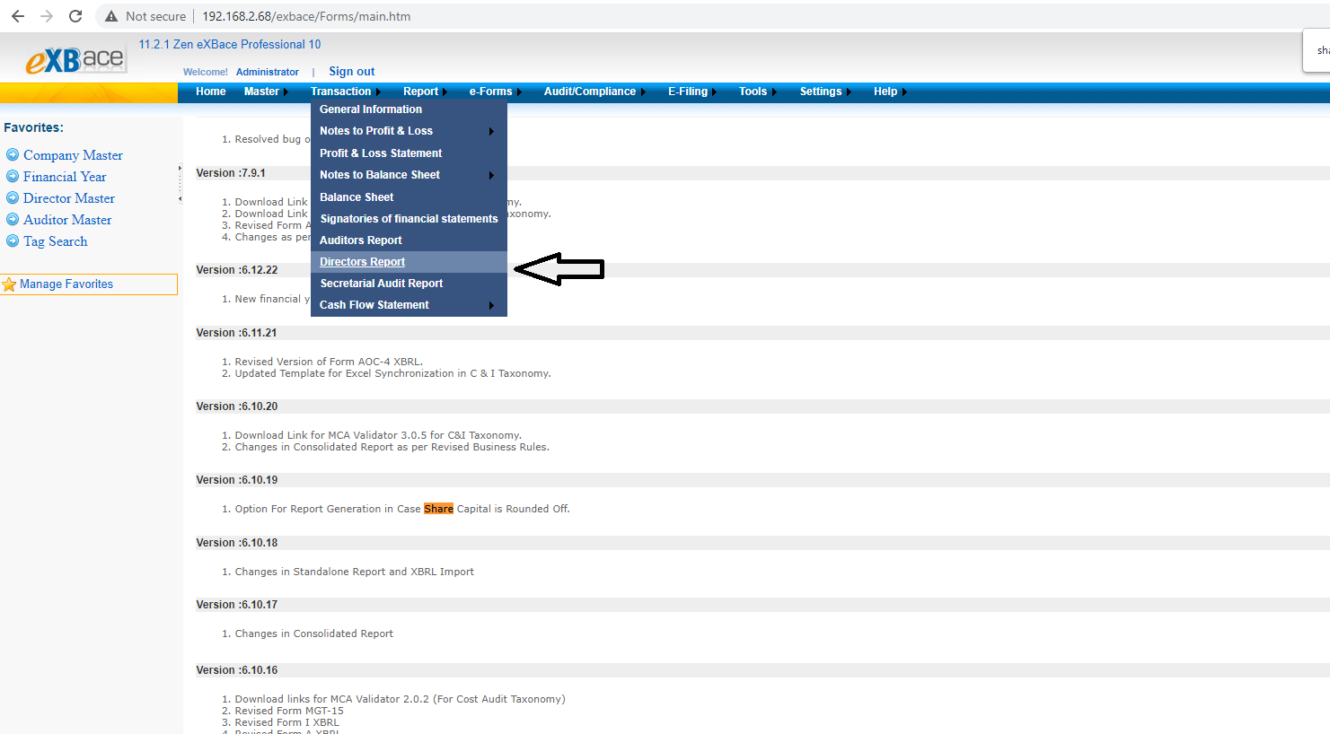The width and height of the screenshot is (1330, 734).
Task: Select Profit & Loss Statement entry
Action: pyautogui.click(x=409, y=153)
